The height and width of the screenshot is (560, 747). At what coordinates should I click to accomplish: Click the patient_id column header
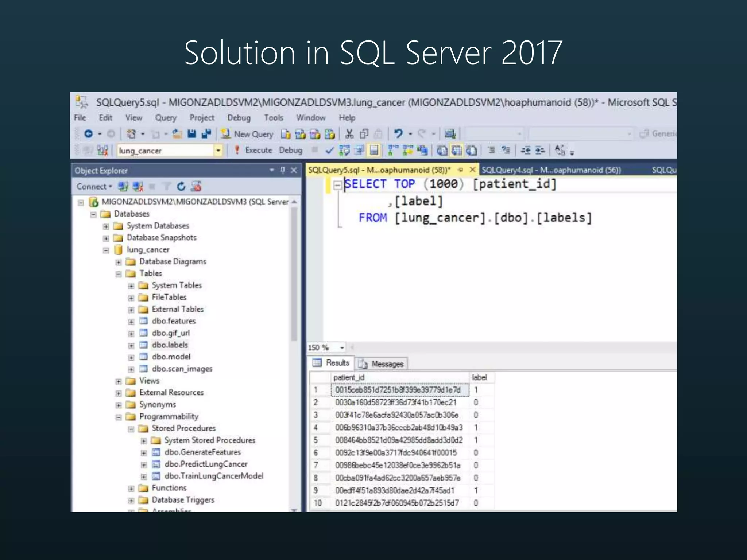(400, 377)
